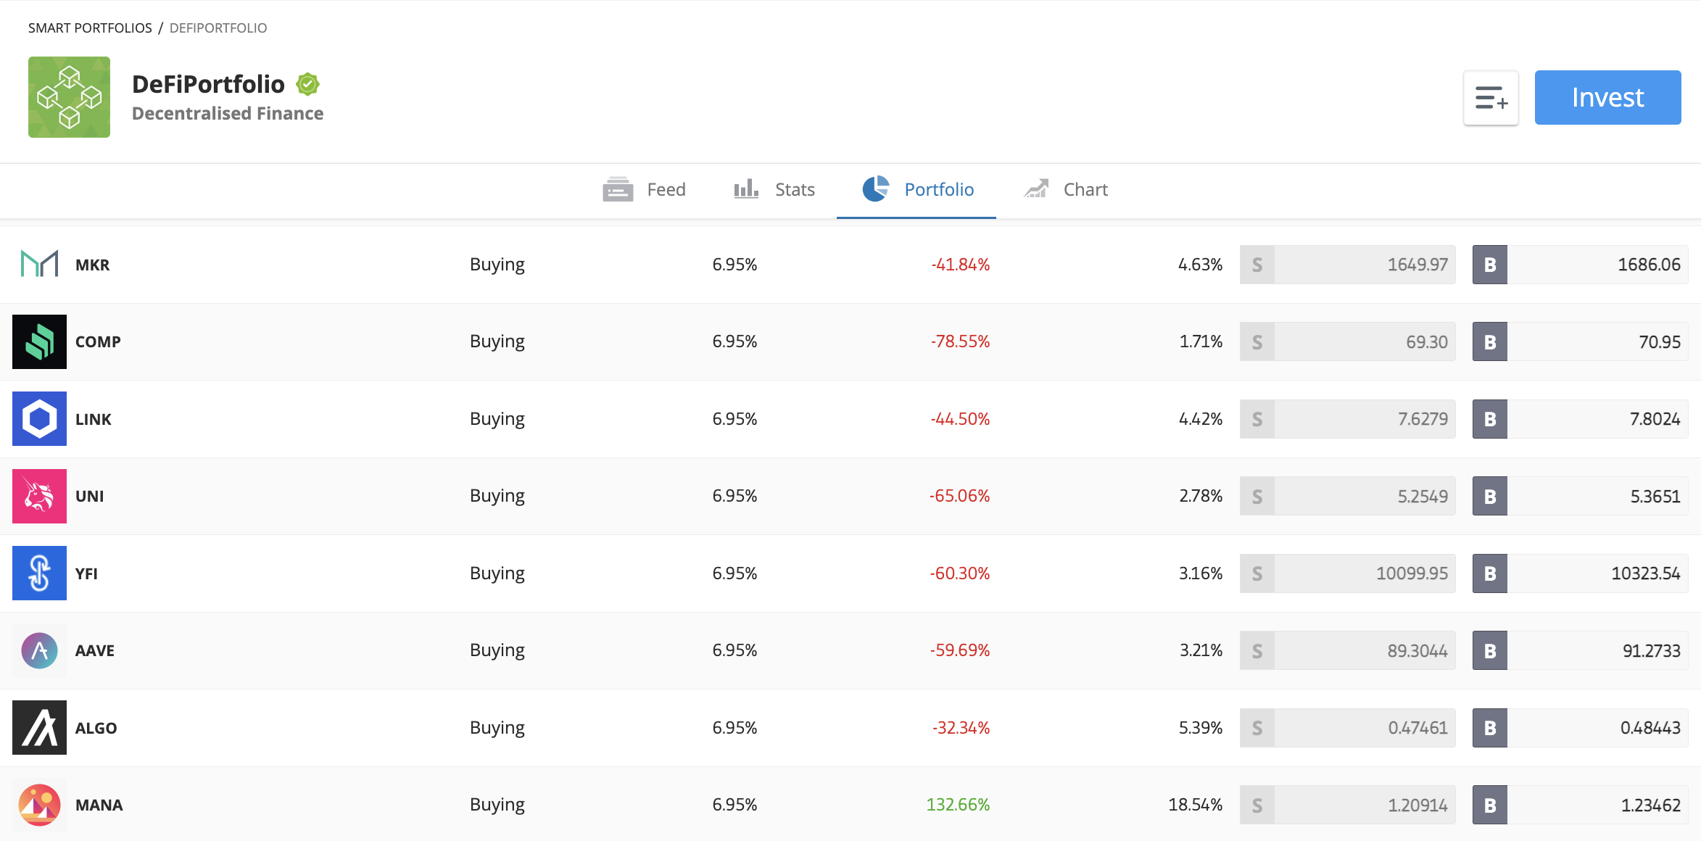The height and width of the screenshot is (841, 1701).
Task: Click the blue Invest button
Action: (x=1607, y=98)
